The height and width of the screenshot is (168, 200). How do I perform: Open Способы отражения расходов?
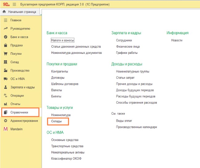pyautogui.click(x=137, y=103)
